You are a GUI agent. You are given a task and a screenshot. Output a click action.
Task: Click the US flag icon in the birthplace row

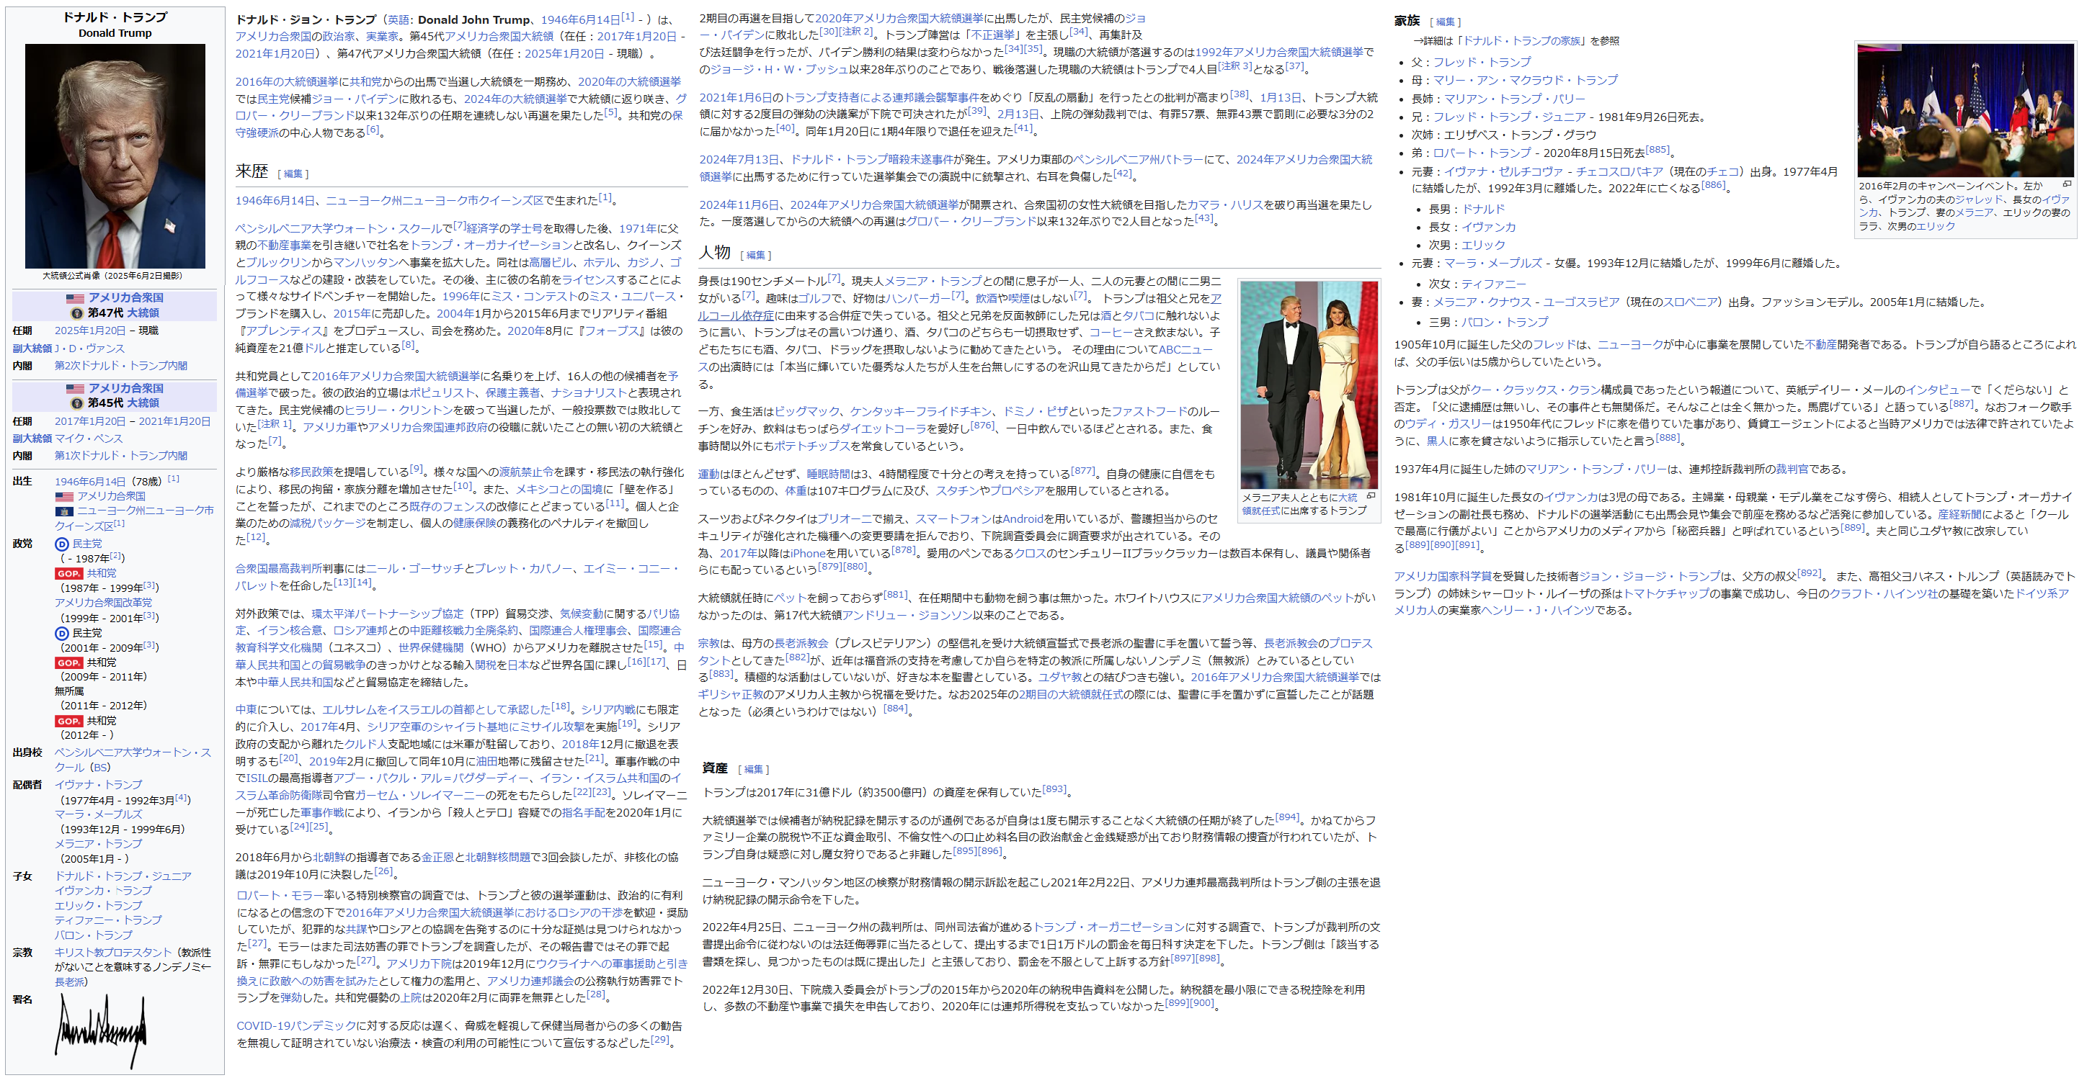click(x=64, y=497)
